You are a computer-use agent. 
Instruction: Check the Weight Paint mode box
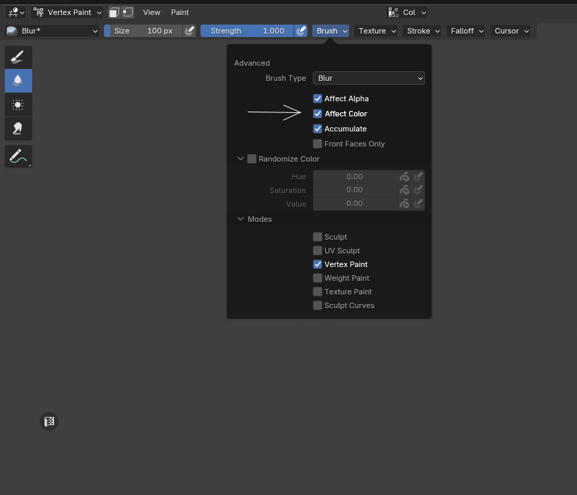(x=317, y=278)
